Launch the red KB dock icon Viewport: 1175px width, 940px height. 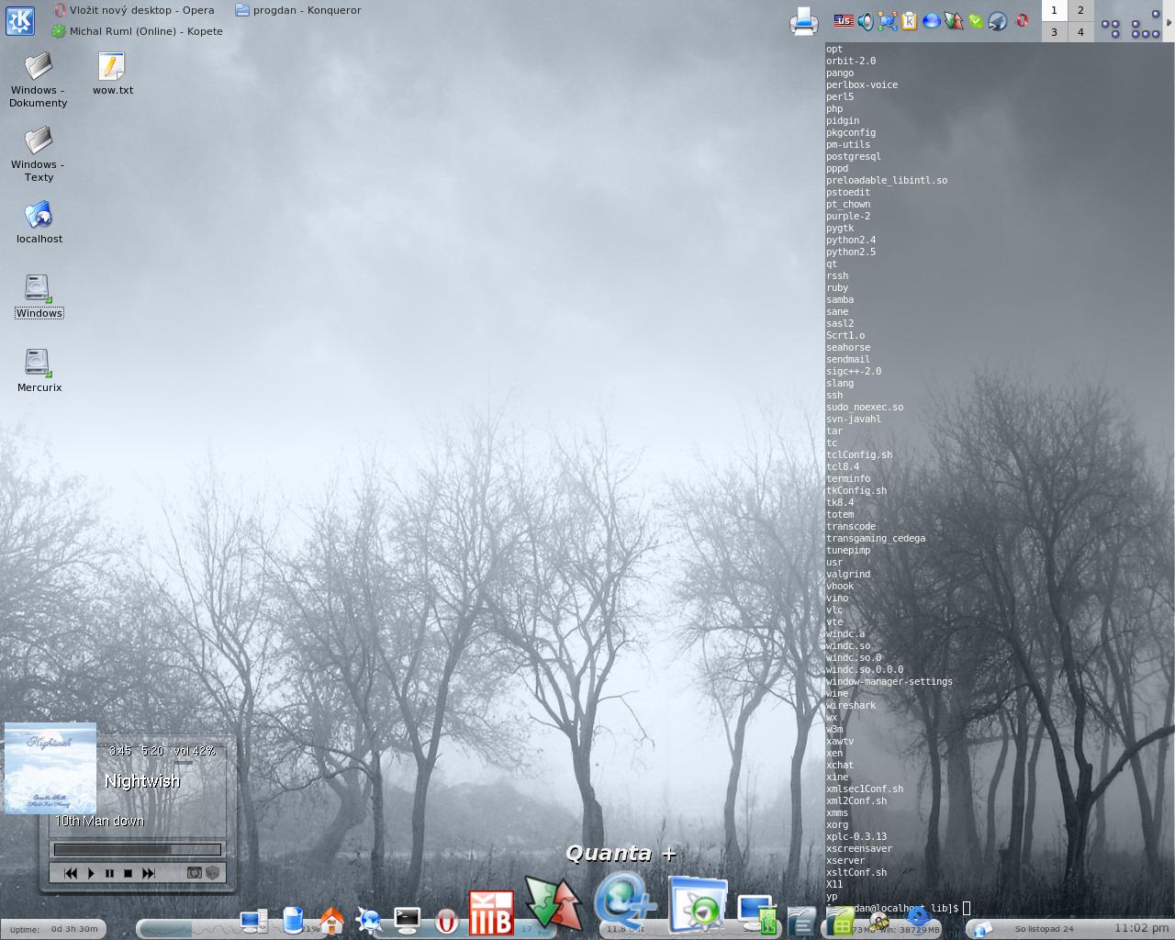coord(491,912)
